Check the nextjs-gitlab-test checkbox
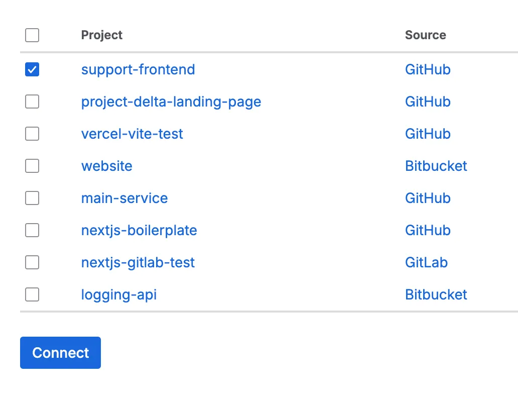 click(x=32, y=262)
